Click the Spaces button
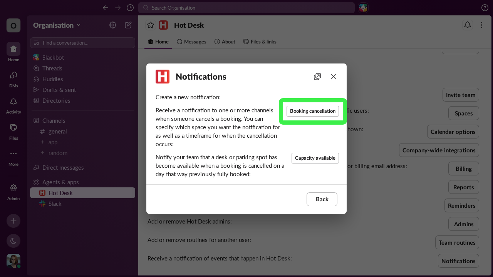This screenshot has height=277, width=493. (x=464, y=113)
